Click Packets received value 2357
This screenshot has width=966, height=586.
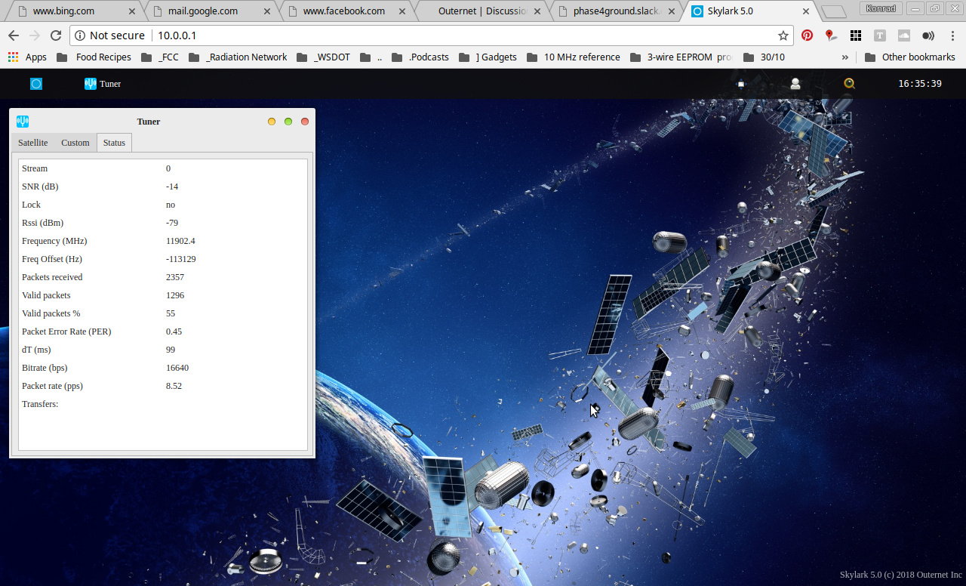coord(175,277)
